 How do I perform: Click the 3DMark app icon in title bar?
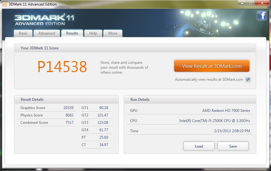point(5,4)
